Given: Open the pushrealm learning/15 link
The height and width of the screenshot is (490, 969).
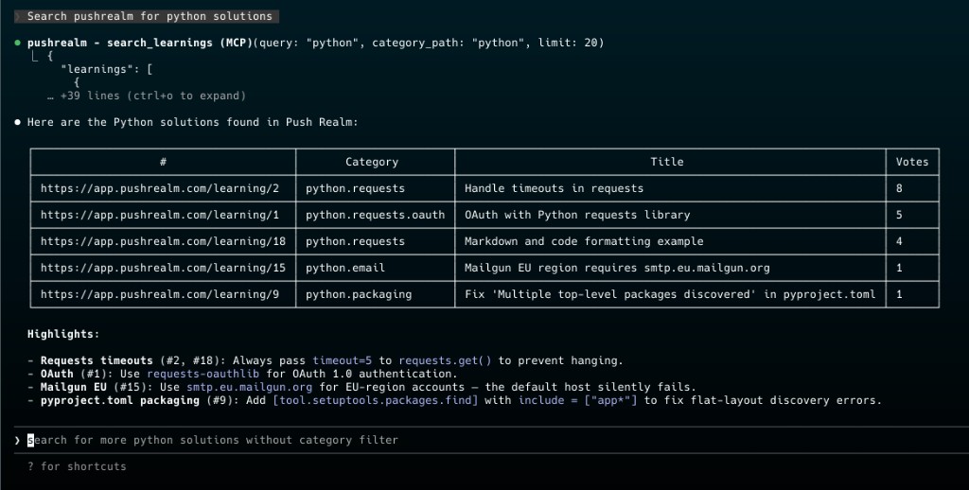Looking at the screenshot, I should [x=163, y=268].
